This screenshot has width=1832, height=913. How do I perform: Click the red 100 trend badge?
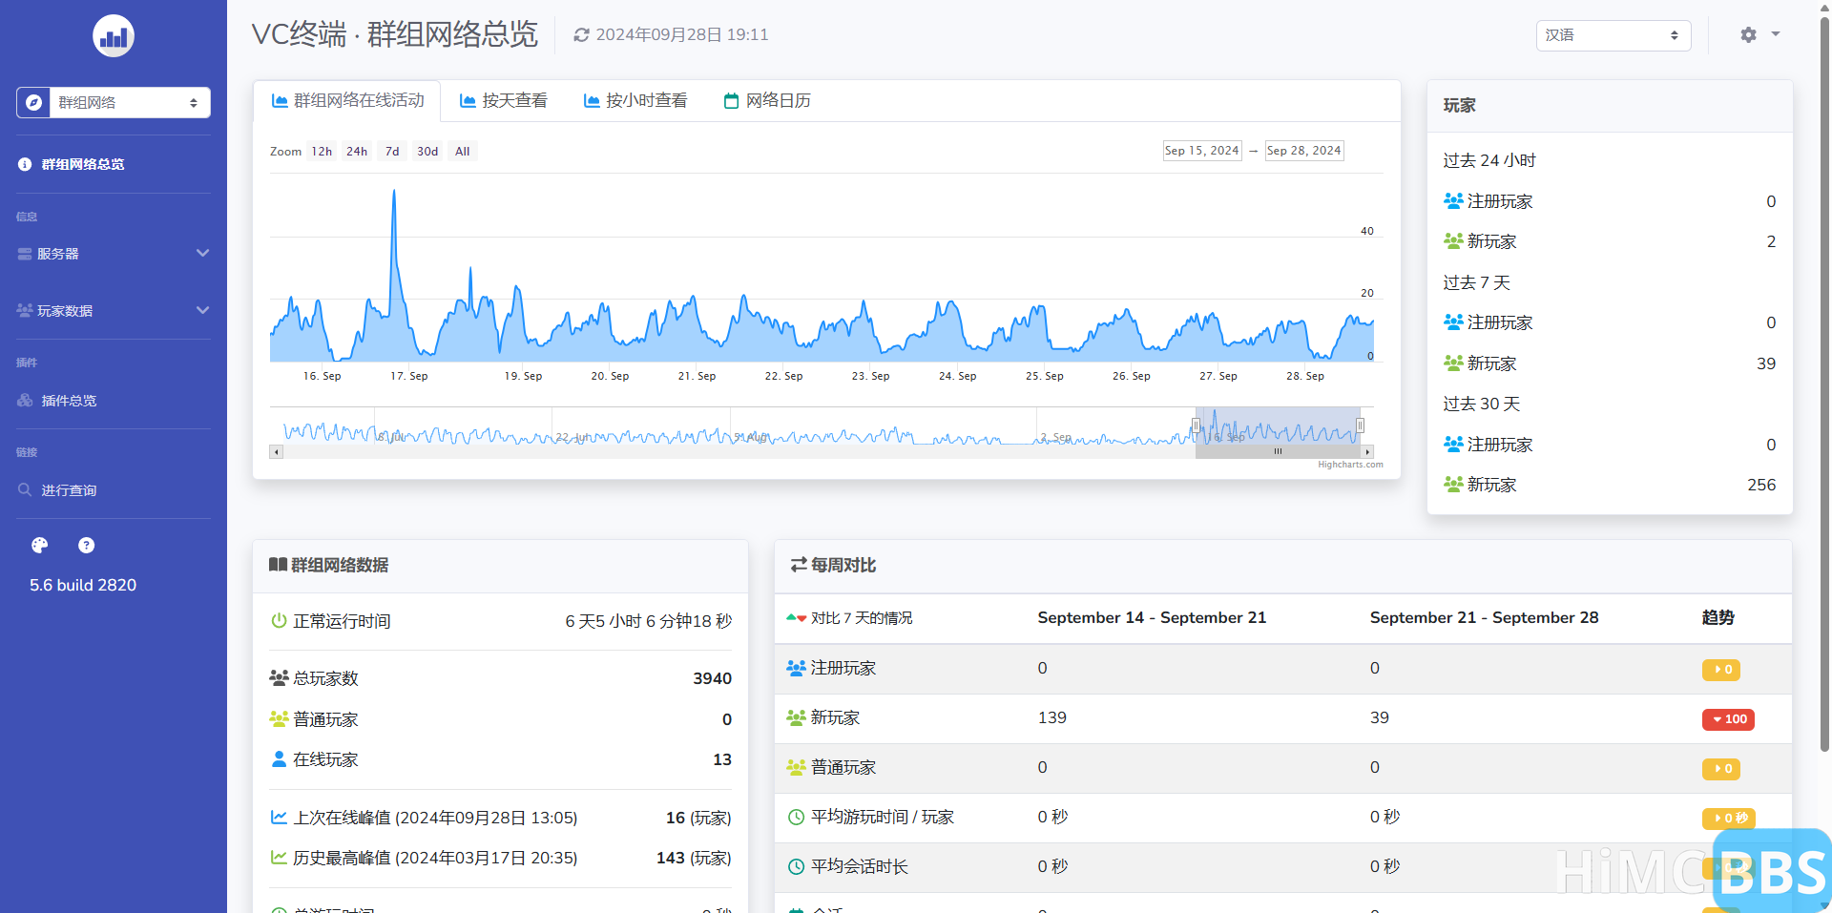[1728, 719]
